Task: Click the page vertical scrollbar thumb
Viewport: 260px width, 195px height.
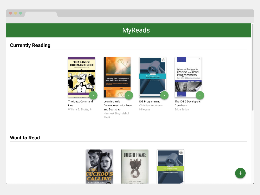Action: (x=252, y=67)
